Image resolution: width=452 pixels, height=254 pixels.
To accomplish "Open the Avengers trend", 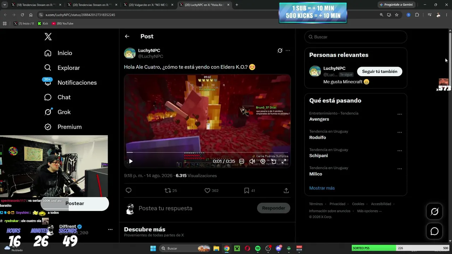I will 319,119.
